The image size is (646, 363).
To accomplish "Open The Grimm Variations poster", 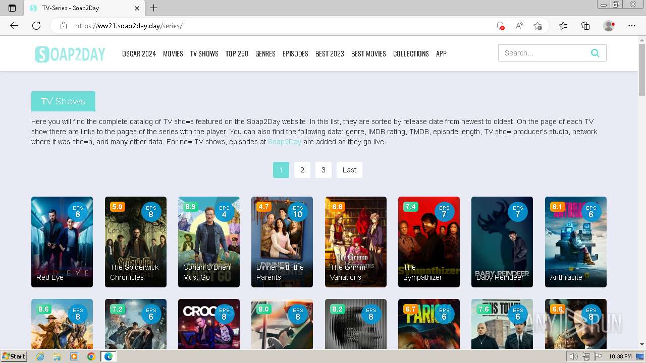I will tap(356, 242).
